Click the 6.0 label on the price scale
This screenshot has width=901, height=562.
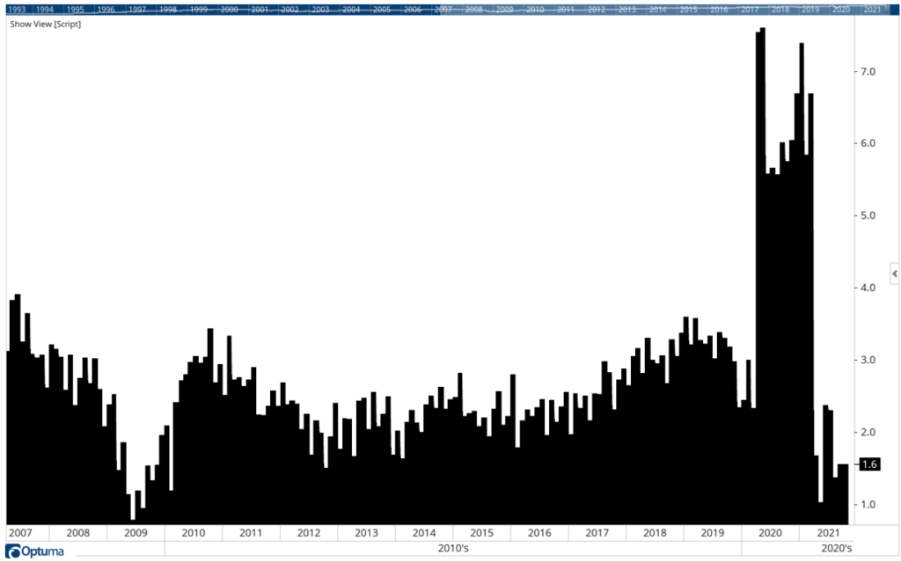[x=868, y=143]
